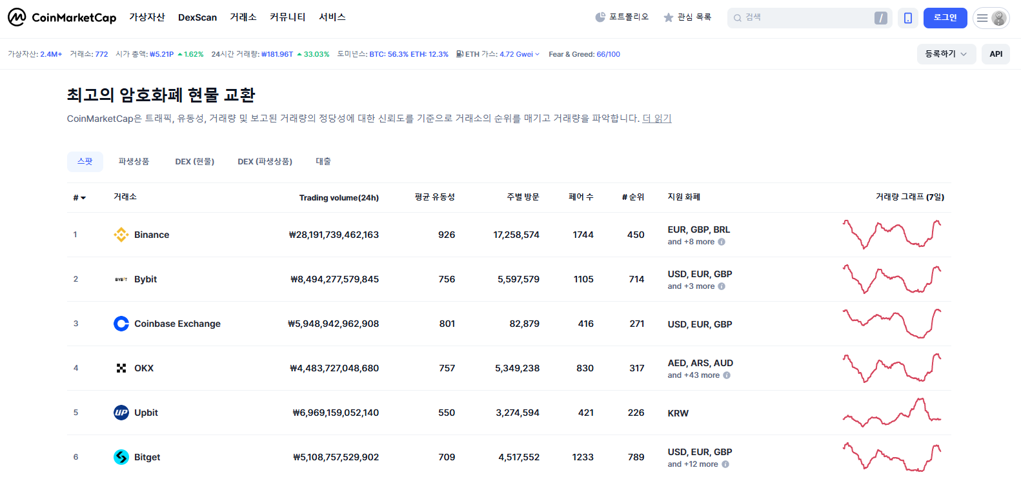The width and height of the screenshot is (1021, 479).
Task: Sort by 주별 방문 column header
Action: [x=523, y=197]
